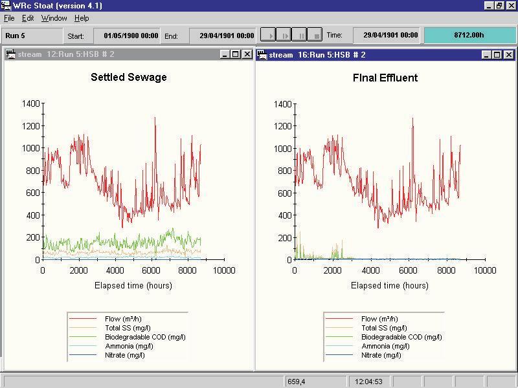Click the stream 12 window system icon

(10, 54)
